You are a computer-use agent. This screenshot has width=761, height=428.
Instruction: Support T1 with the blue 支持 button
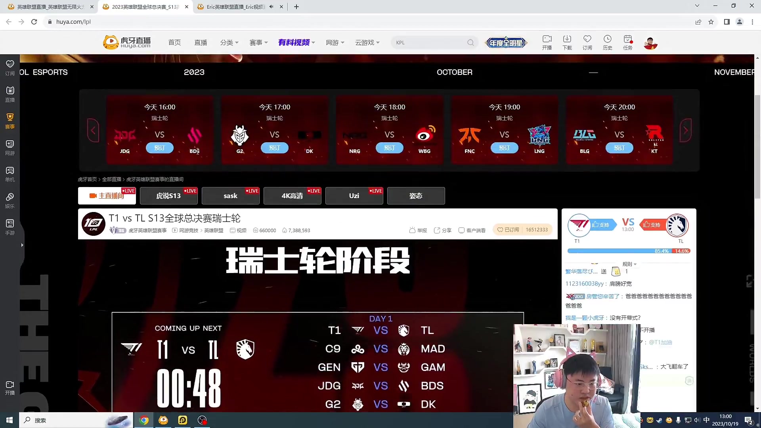tap(604, 225)
